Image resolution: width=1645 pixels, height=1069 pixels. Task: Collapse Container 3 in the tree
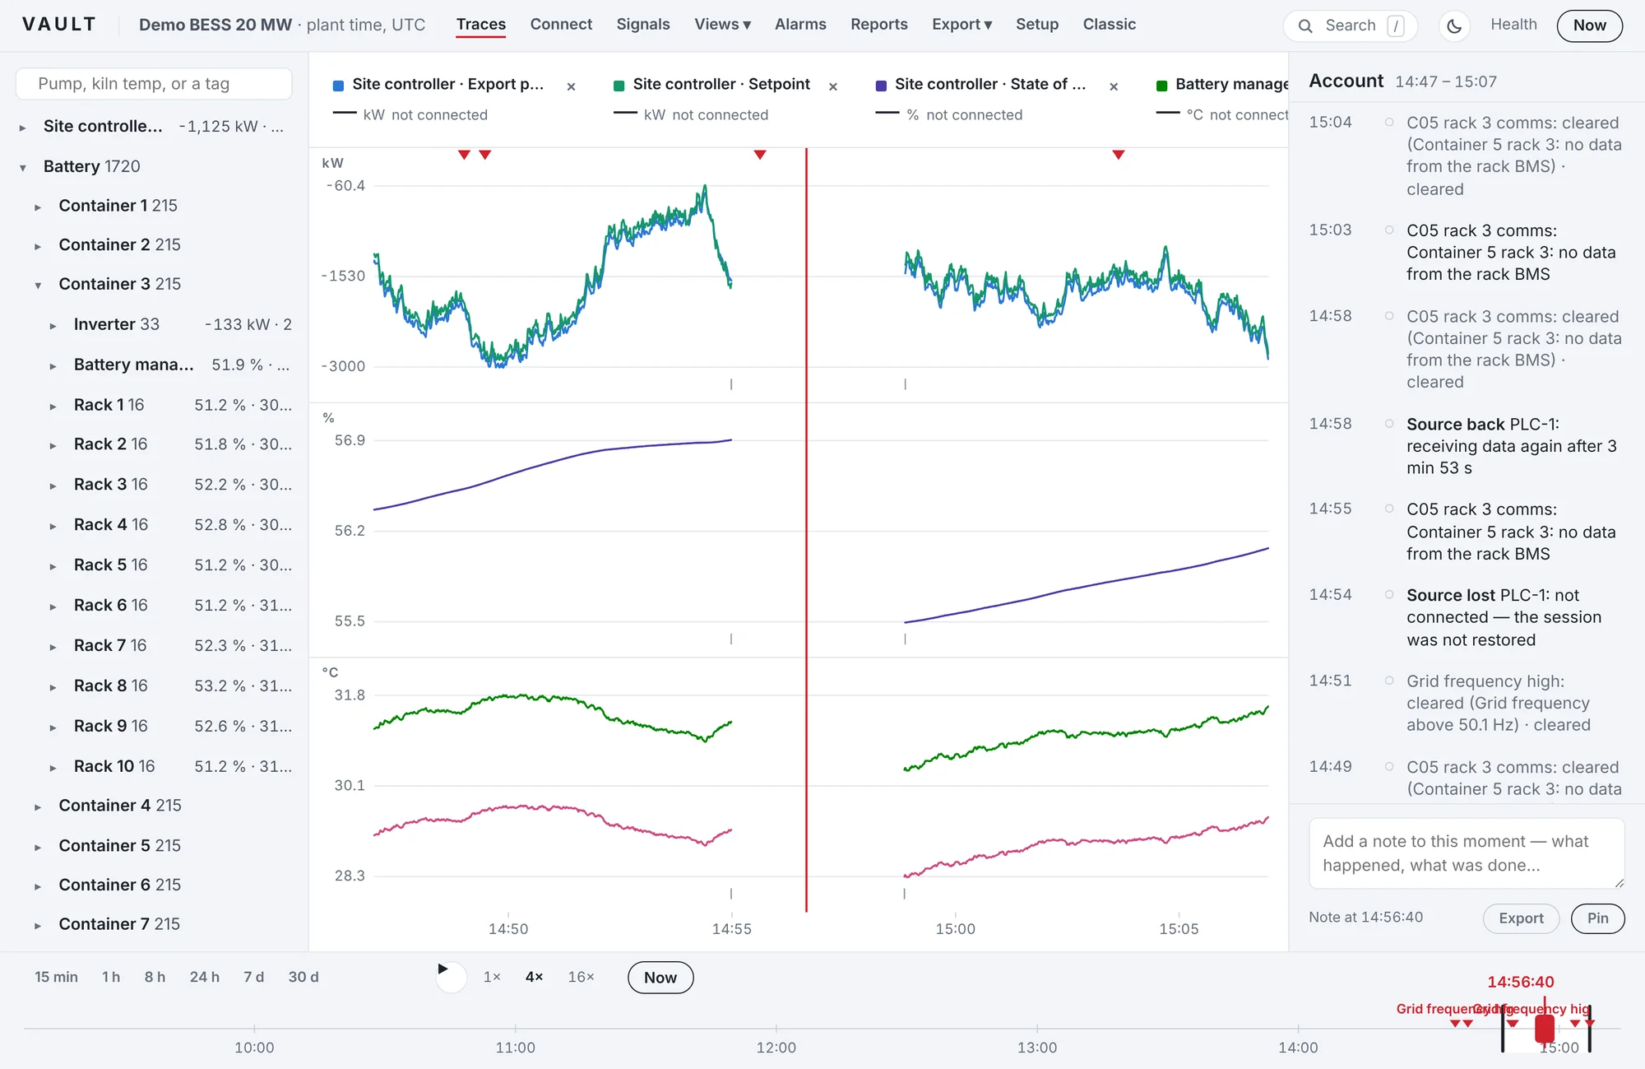[x=38, y=286]
